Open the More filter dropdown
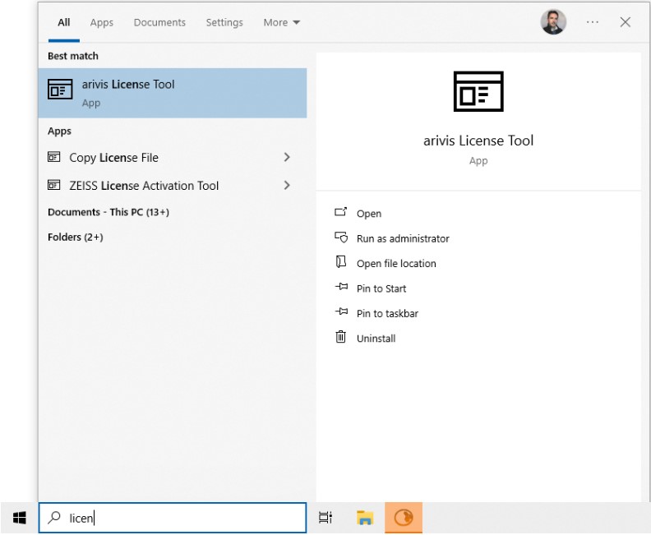The height and width of the screenshot is (535, 651). [x=281, y=22]
